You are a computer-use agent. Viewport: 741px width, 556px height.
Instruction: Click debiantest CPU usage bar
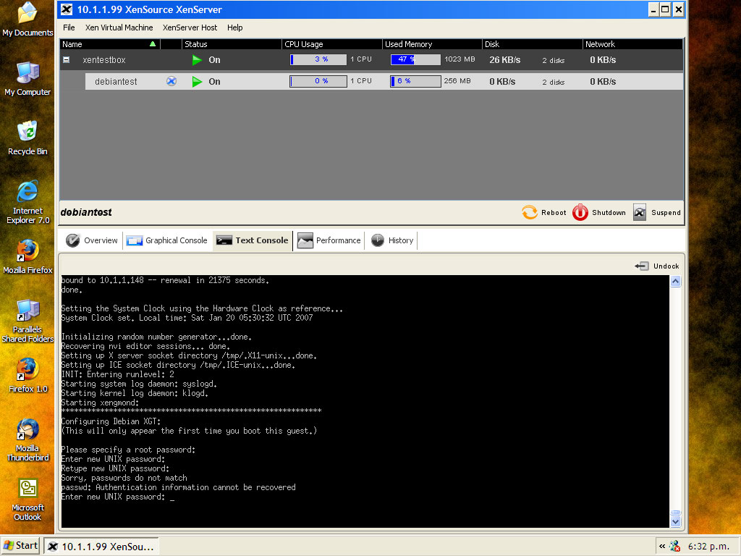(318, 81)
